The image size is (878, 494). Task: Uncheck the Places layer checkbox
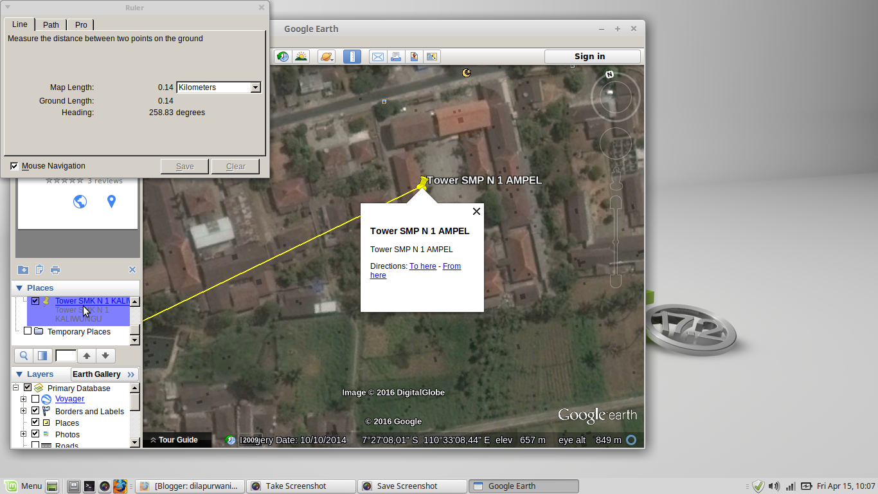pos(35,422)
